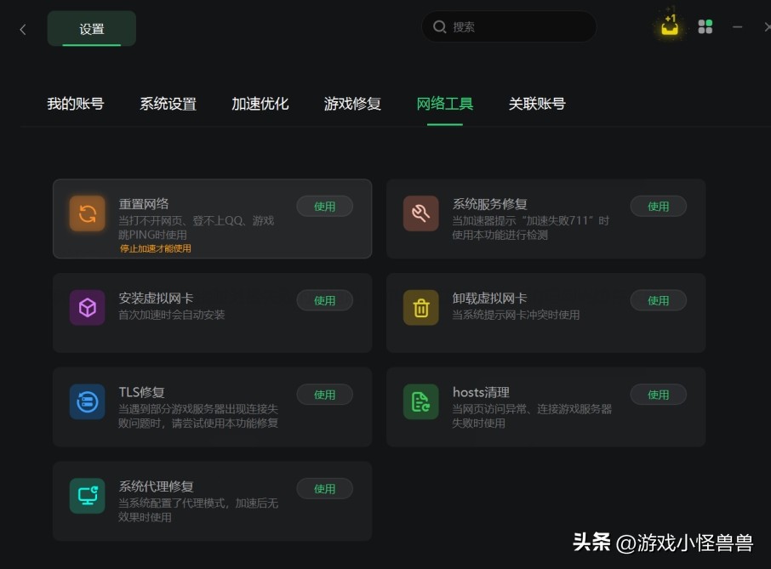771x569 pixels.
Task: Open the 系统设置 tab
Action: click(167, 103)
